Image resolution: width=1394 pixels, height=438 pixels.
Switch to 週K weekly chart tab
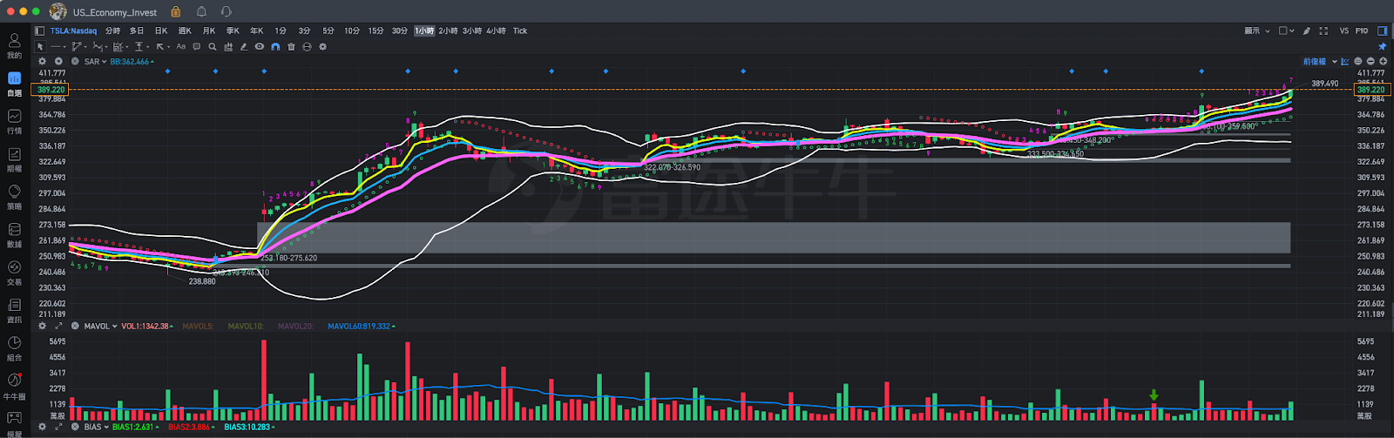[185, 30]
